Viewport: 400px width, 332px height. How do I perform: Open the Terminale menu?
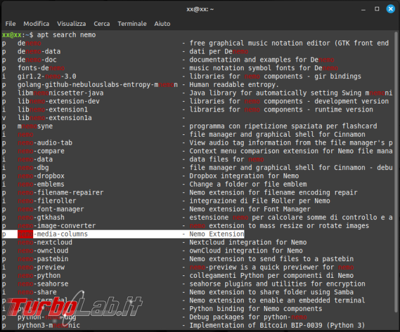132,24
